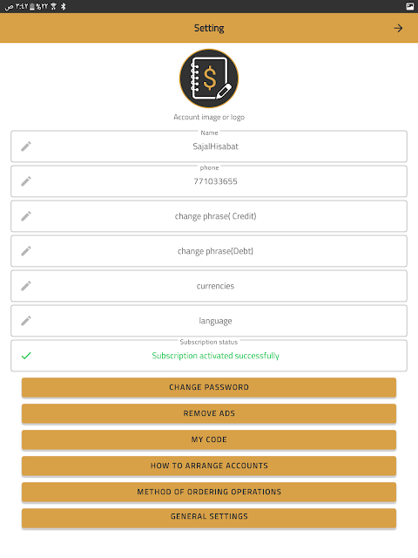Click the CHANGE PASSWORD button
The height and width of the screenshot is (558, 418).
coord(209,387)
